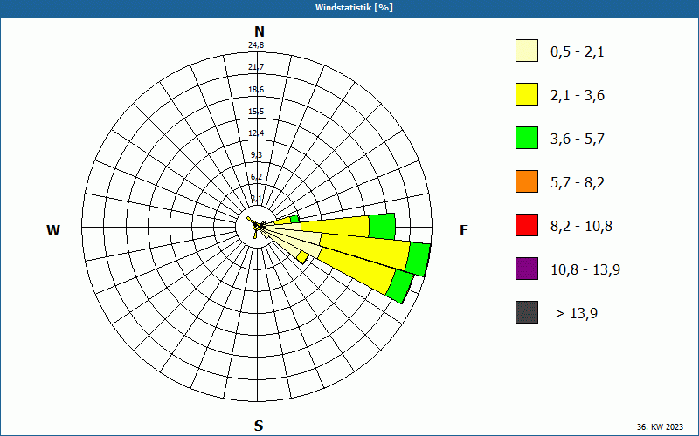699x436 pixels.
Task: Click the 18,6 axis value
Action: click(256, 90)
